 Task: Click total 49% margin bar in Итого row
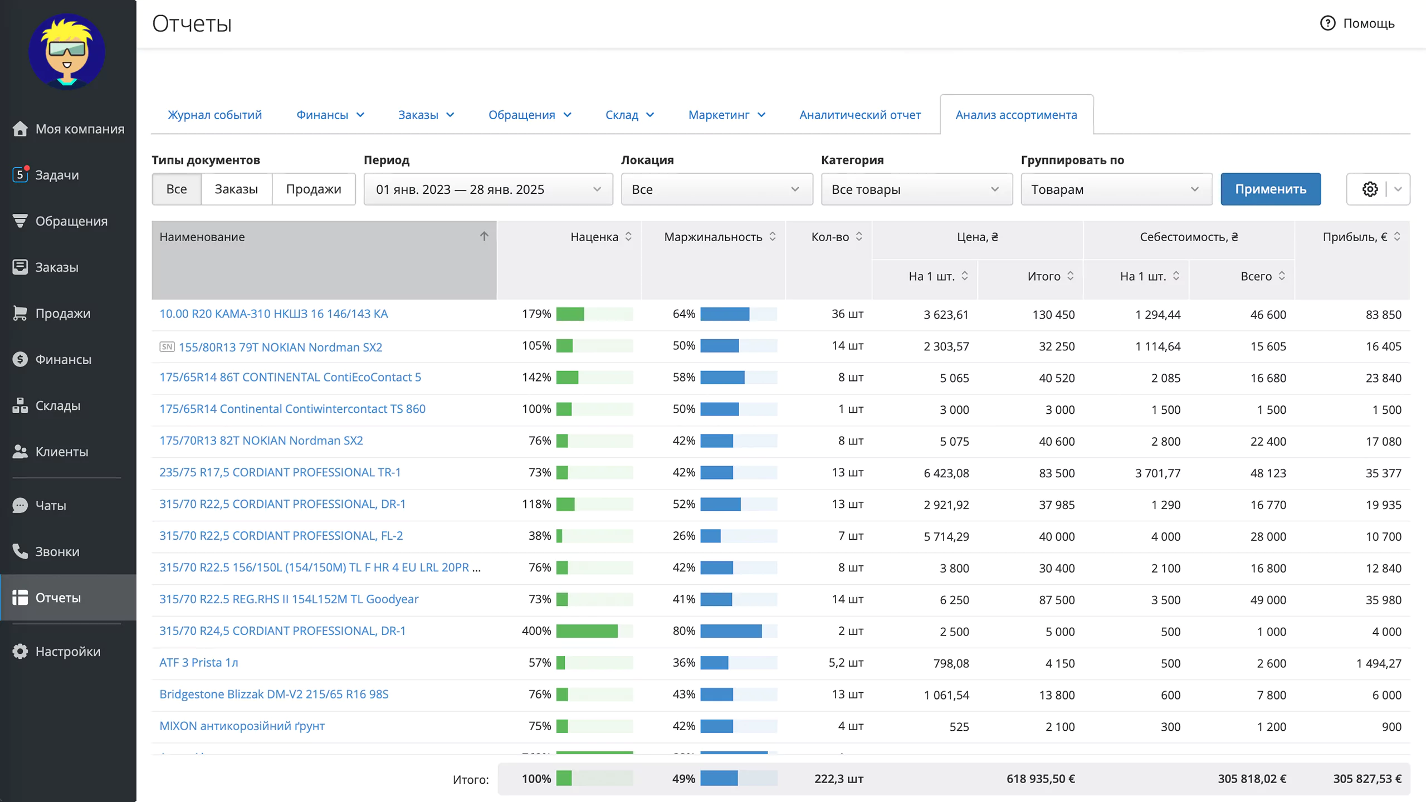pos(739,779)
